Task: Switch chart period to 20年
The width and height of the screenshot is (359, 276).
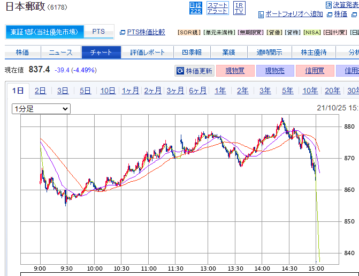Action: point(333,91)
